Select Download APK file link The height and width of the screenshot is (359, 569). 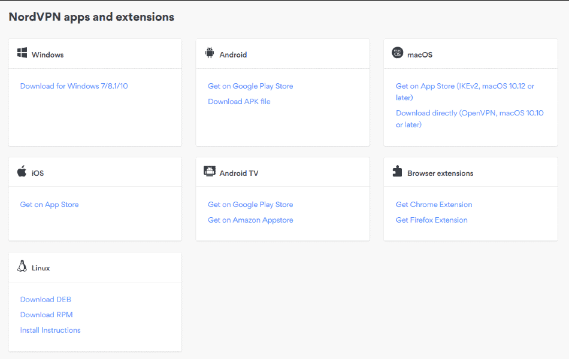click(239, 102)
